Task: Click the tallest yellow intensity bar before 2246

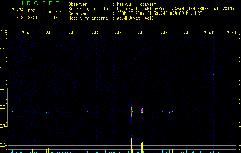Action: [131, 145]
